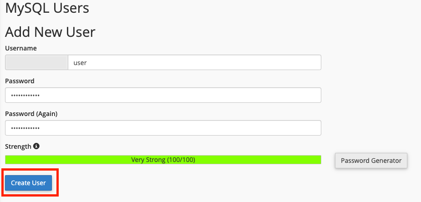This screenshot has height=202, width=421.
Task: Click the green password strength bar
Action: (x=163, y=160)
